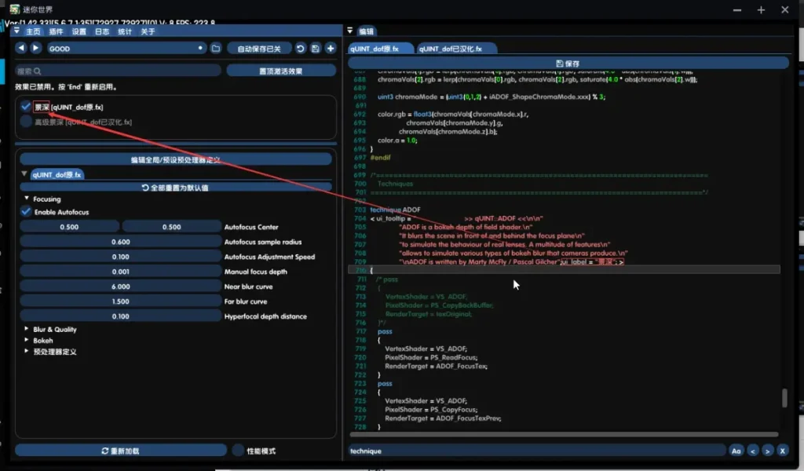
Task: Enable the 高级景深 effect checkbox
Action: (x=26, y=122)
